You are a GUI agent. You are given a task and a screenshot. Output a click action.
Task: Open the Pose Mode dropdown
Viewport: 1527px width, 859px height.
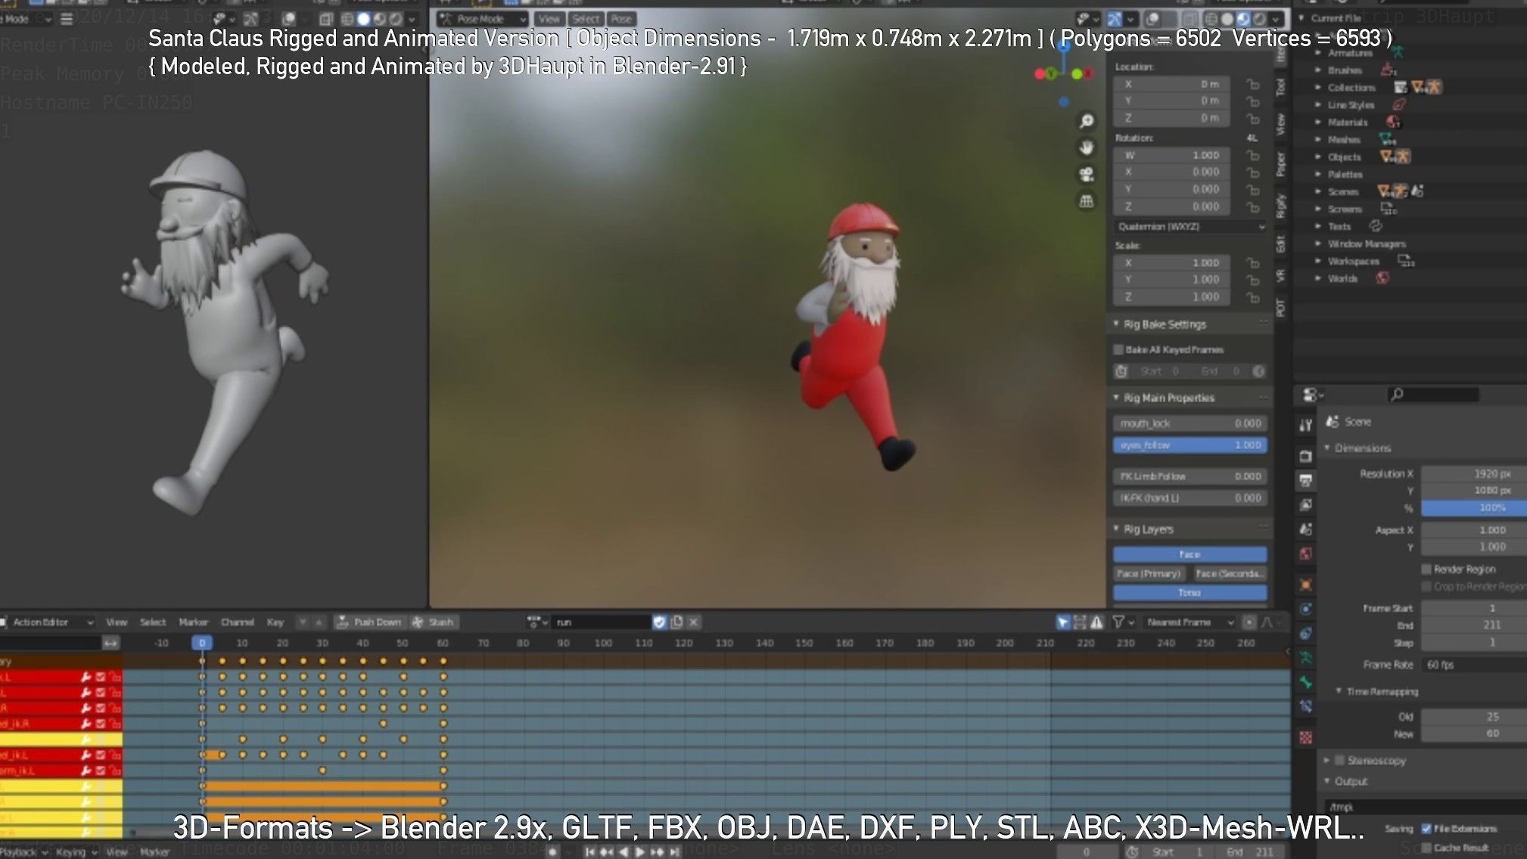tap(483, 19)
